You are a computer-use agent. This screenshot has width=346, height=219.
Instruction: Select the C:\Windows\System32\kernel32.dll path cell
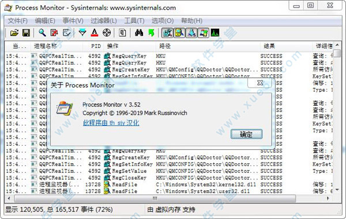click(x=206, y=184)
